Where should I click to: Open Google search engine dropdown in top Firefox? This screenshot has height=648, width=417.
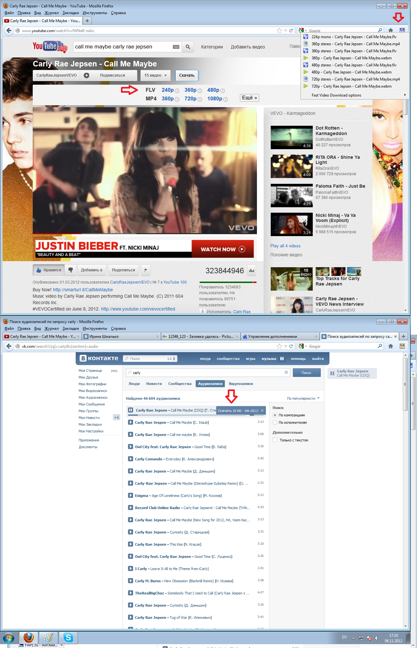tap(302, 30)
